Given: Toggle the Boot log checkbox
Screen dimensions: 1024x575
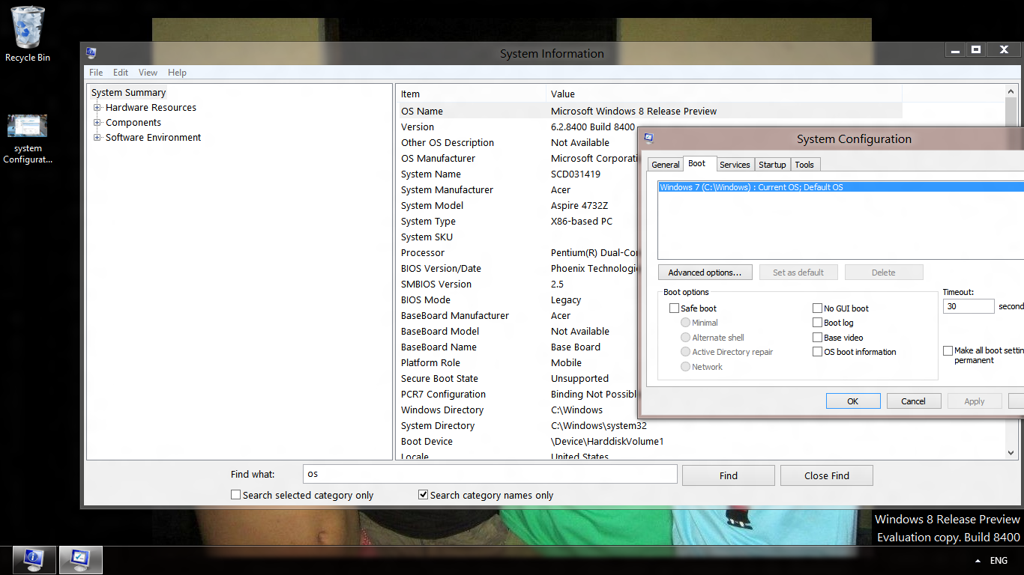Looking at the screenshot, I should (x=818, y=323).
